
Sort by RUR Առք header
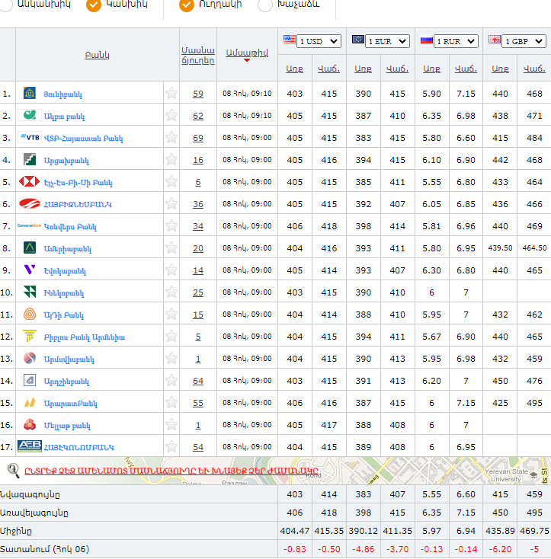click(x=431, y=69)
